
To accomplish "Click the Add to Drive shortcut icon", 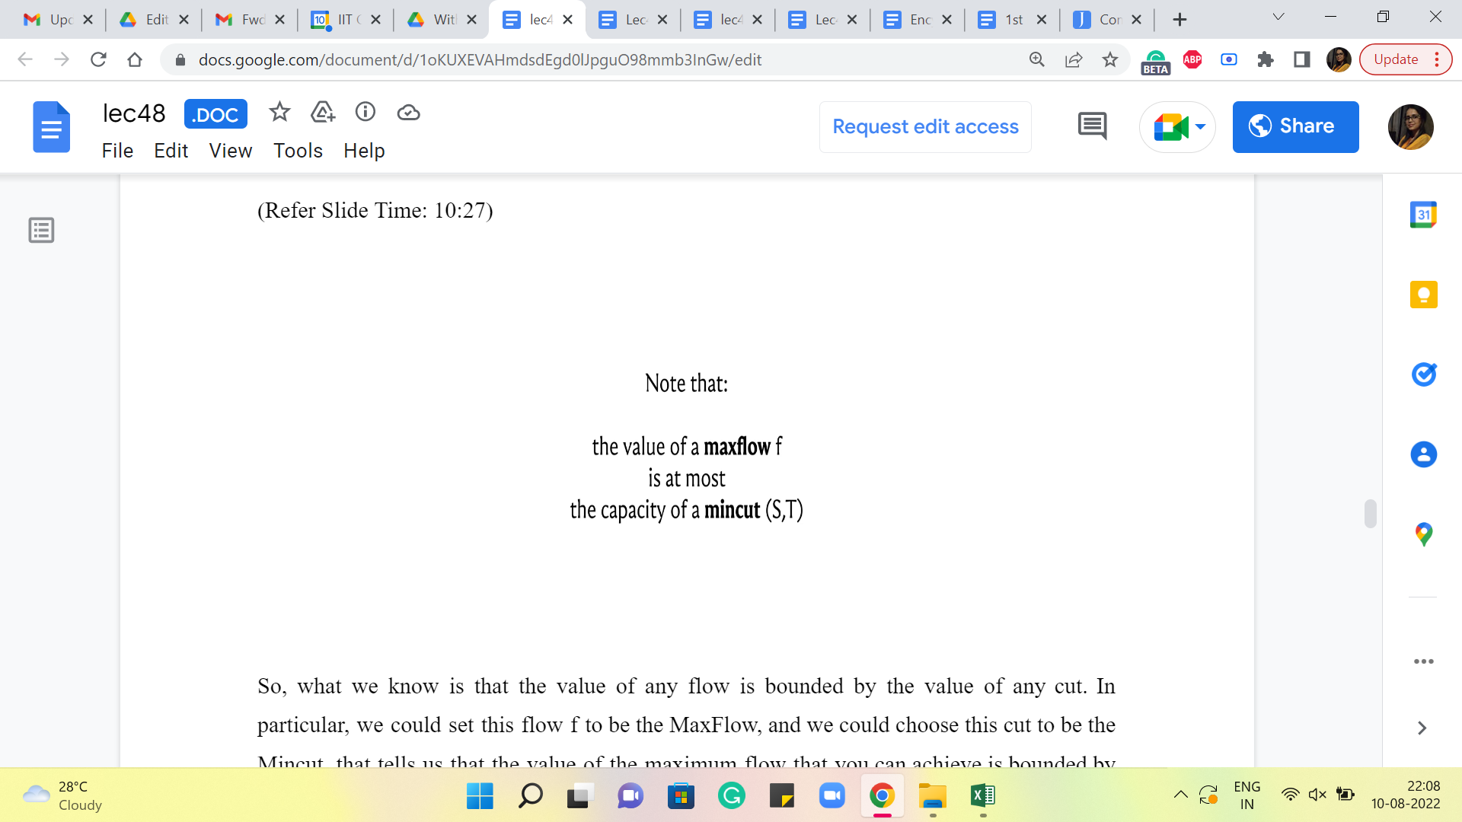I will pos(323,113).
